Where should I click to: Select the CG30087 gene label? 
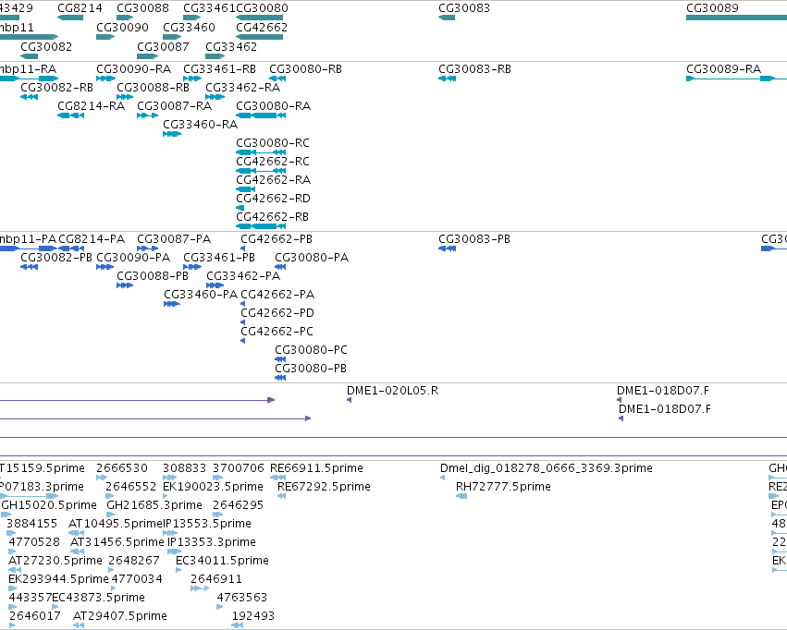tap(163, 46)
